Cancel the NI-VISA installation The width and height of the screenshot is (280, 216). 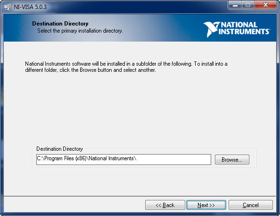(251, 205)
